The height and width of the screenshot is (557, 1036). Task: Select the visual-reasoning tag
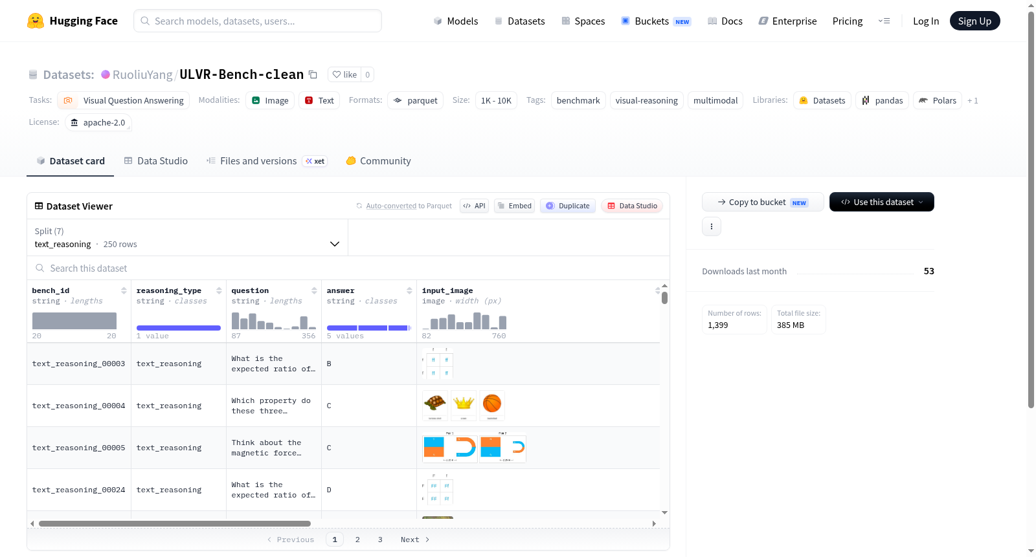point(646,100)
